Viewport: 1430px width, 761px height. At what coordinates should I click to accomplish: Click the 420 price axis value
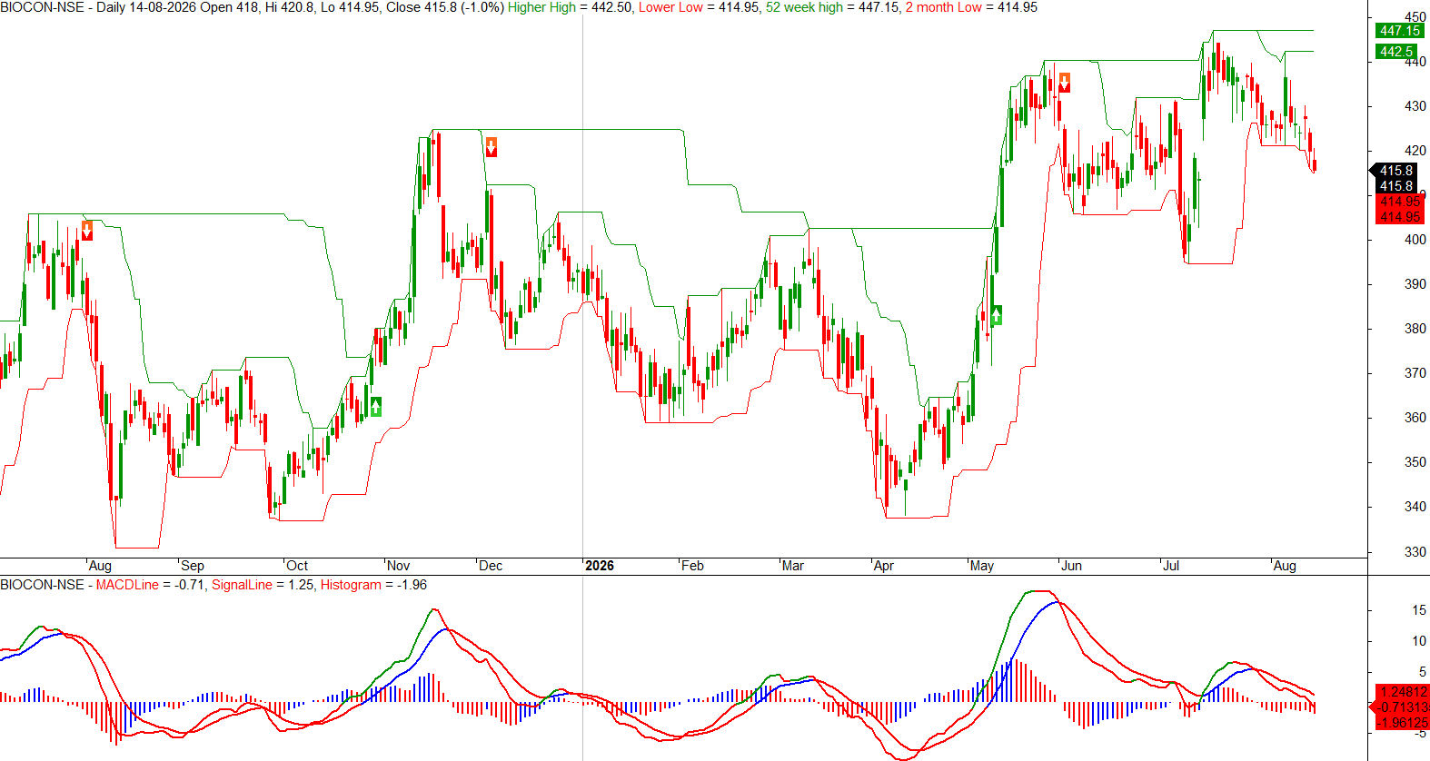coord(1415,151)
